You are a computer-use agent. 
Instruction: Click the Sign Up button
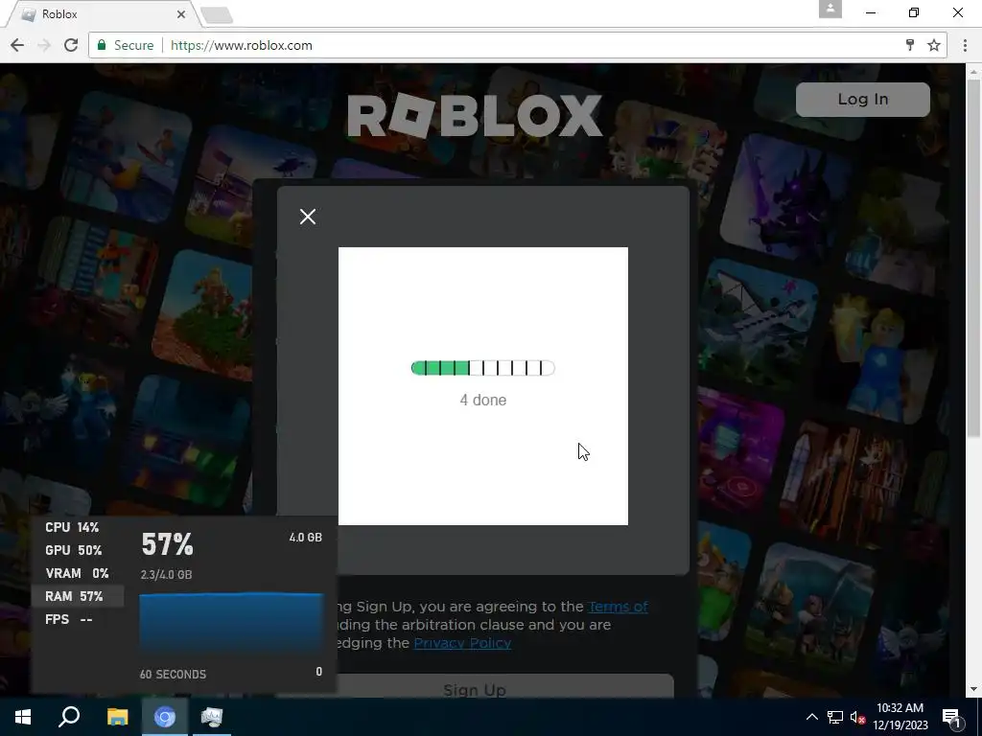(x=474, y=686)
